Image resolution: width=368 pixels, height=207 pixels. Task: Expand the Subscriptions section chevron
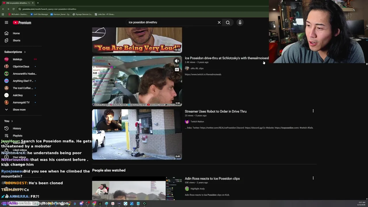25,52
